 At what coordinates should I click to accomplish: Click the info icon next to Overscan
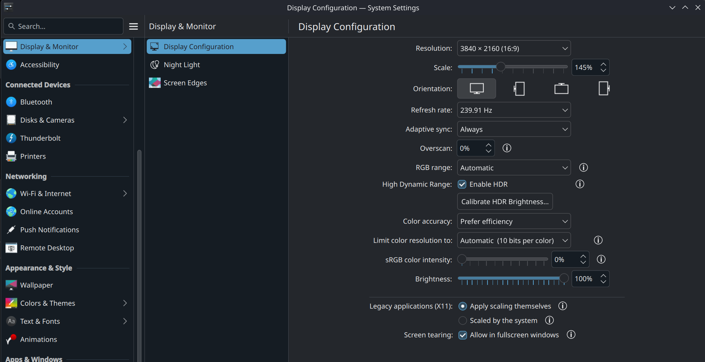click(507, 148)
